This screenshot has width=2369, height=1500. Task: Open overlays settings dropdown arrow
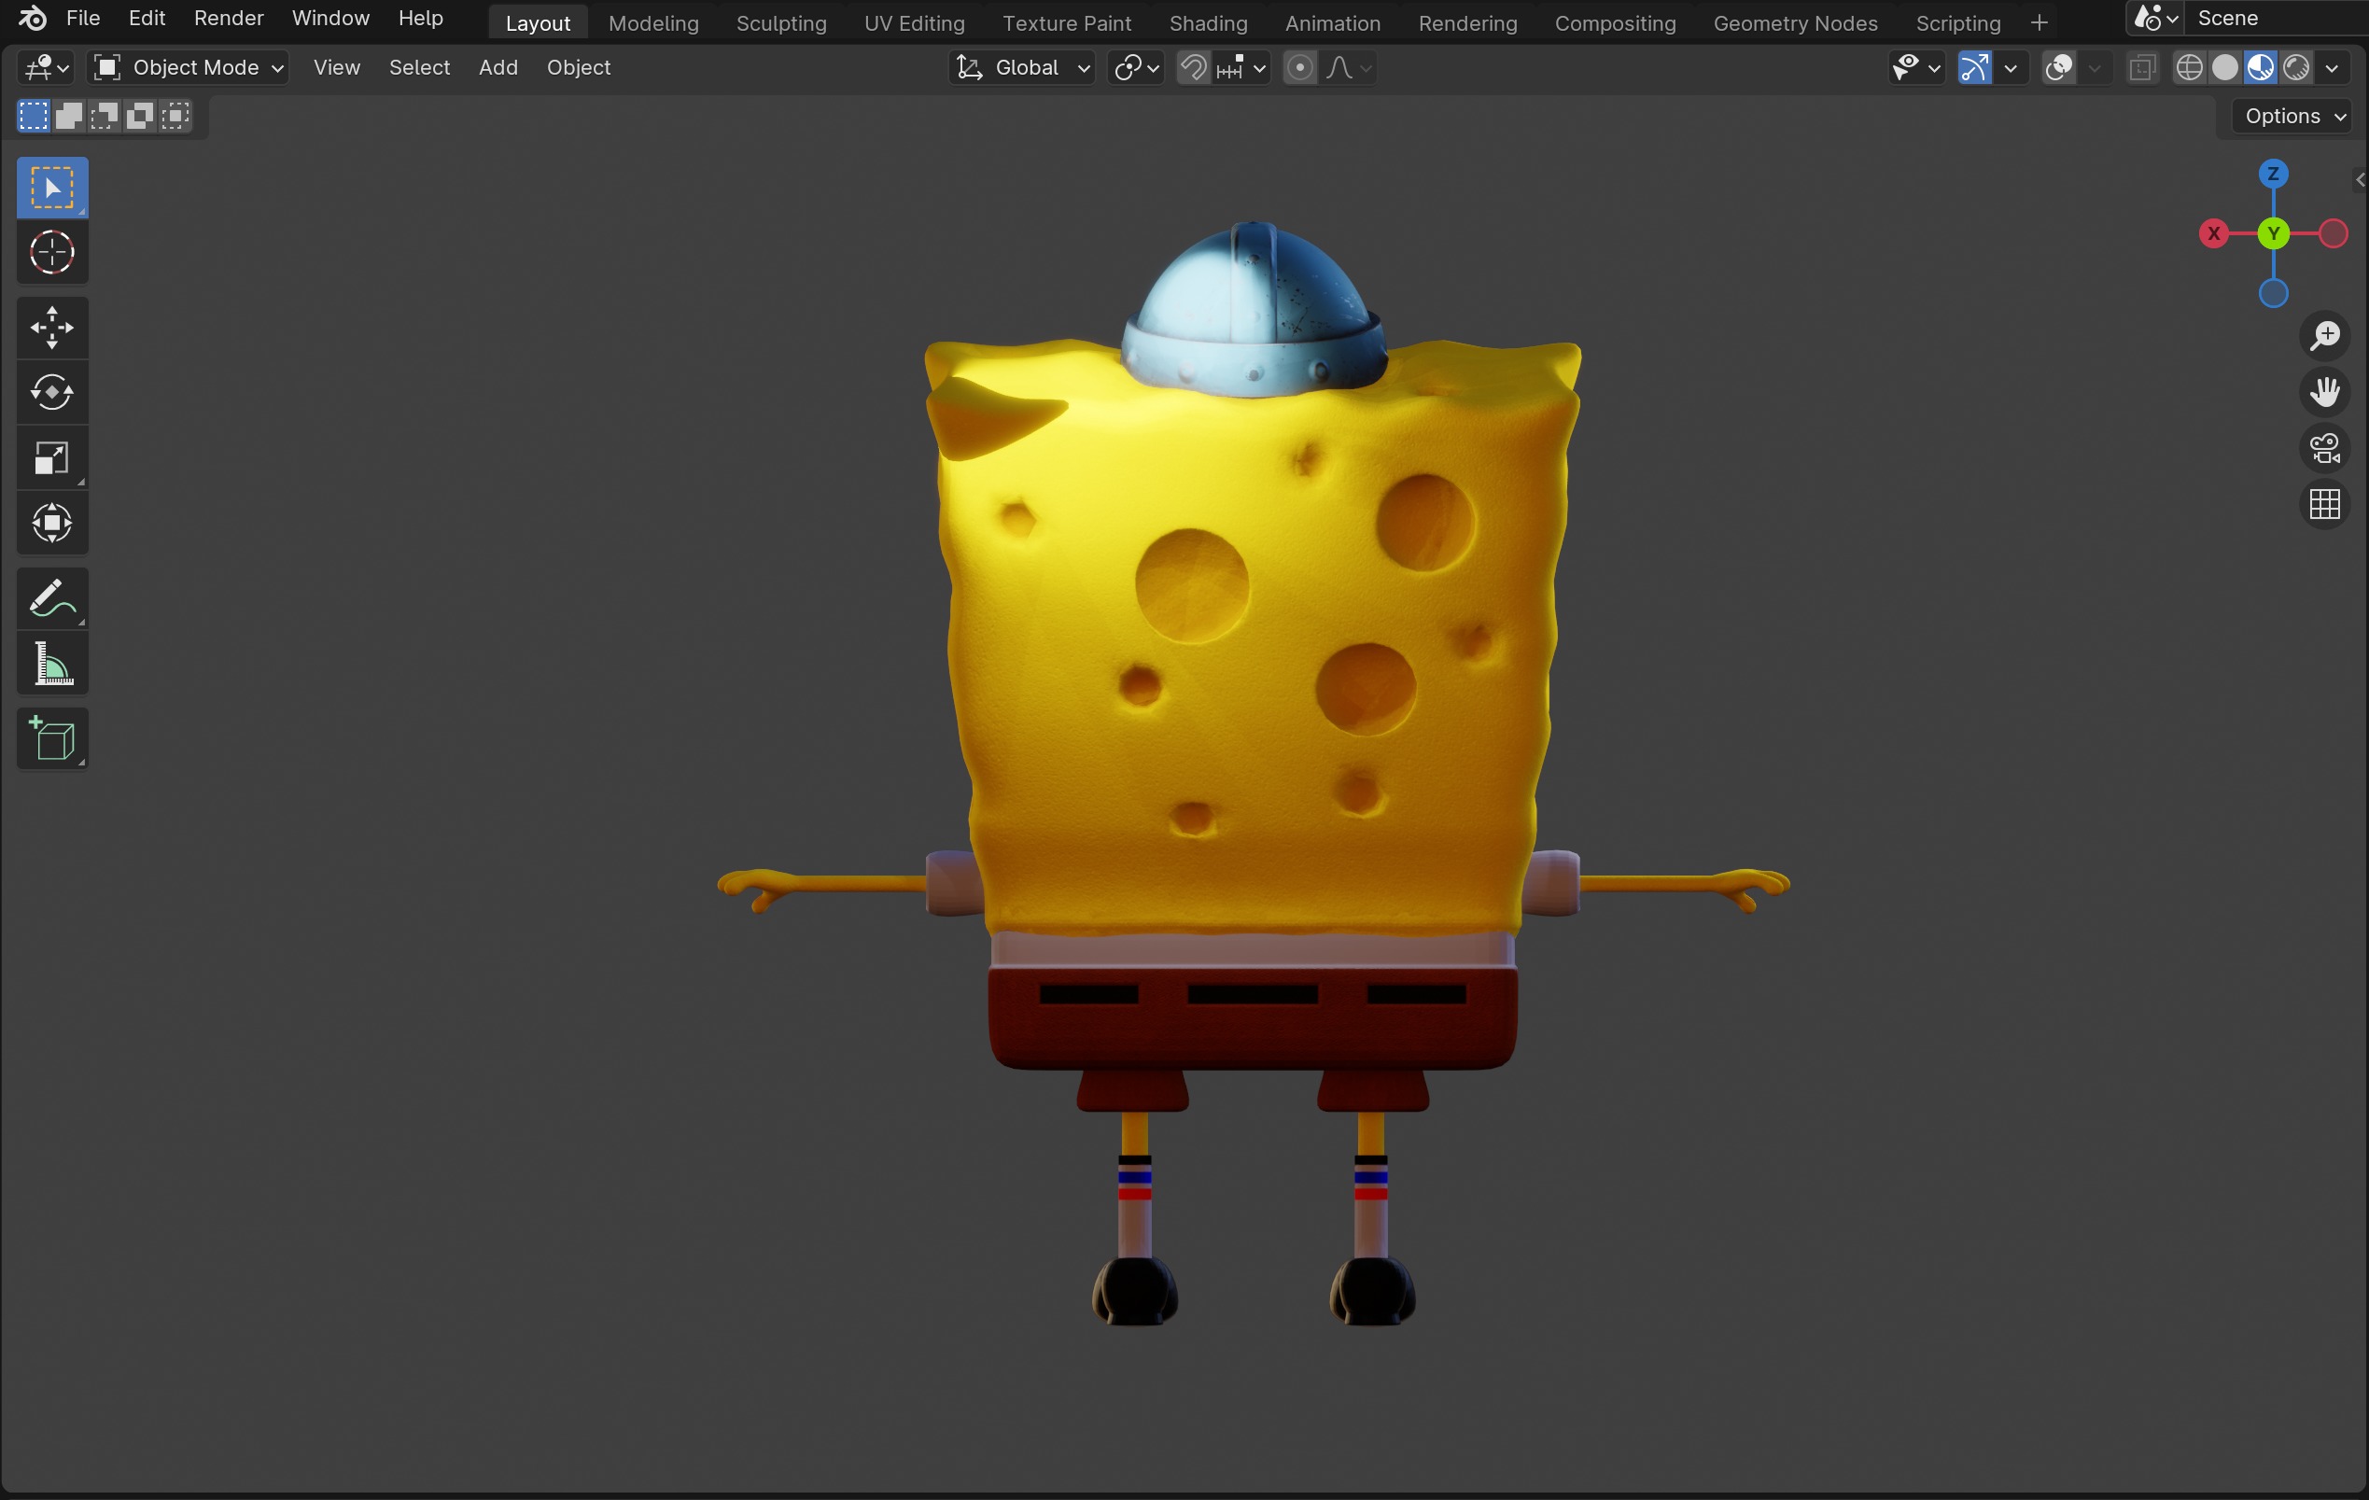[x=2095, y=67]
